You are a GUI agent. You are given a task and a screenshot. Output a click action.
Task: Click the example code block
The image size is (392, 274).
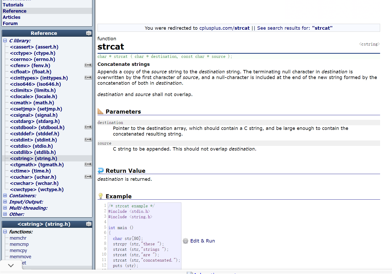(144, 236)
